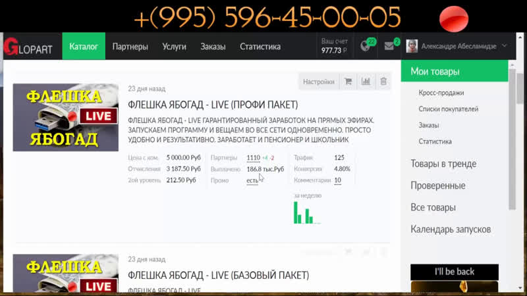Click conversion value 4.80%
The image size is (527, 296).
point(342,169)
